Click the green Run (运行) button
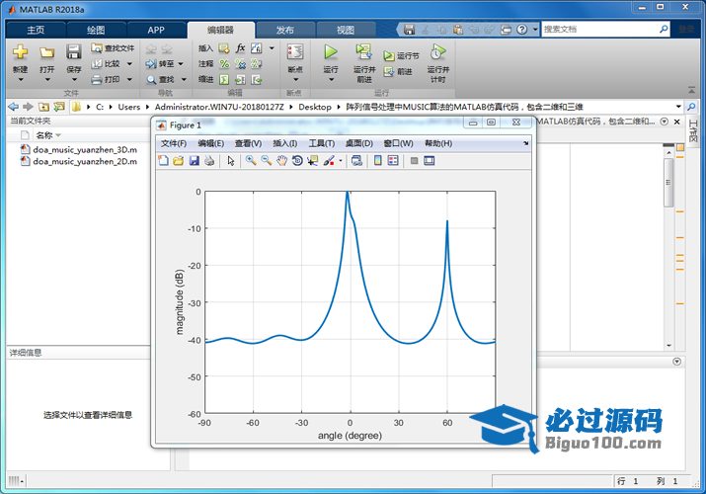The width and height of the screenshot is (706, 494). [331, 55]
